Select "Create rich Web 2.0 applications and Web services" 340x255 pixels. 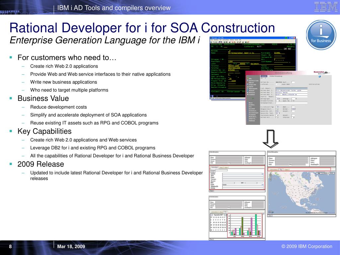pos(83,140)
